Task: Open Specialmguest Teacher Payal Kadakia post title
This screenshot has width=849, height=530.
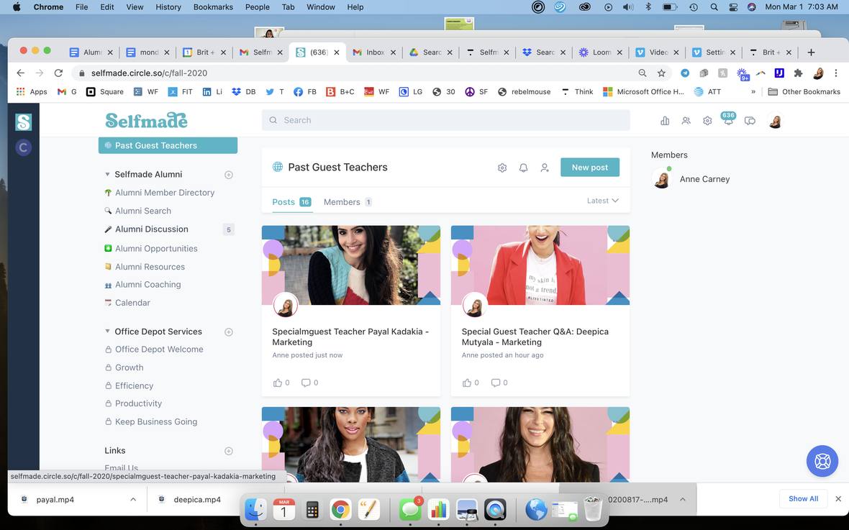Action: (350, 337)
